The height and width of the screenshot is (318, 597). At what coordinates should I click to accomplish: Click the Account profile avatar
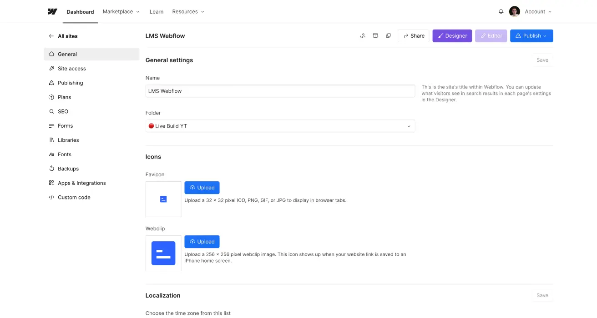[514, 11]
